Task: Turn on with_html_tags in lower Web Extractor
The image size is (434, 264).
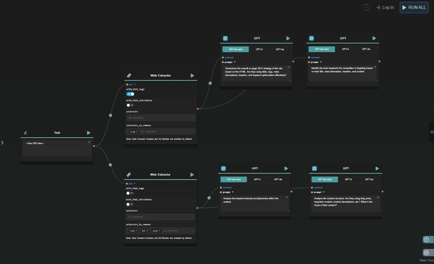Action: pyautogui.click(x=130, y=193)
